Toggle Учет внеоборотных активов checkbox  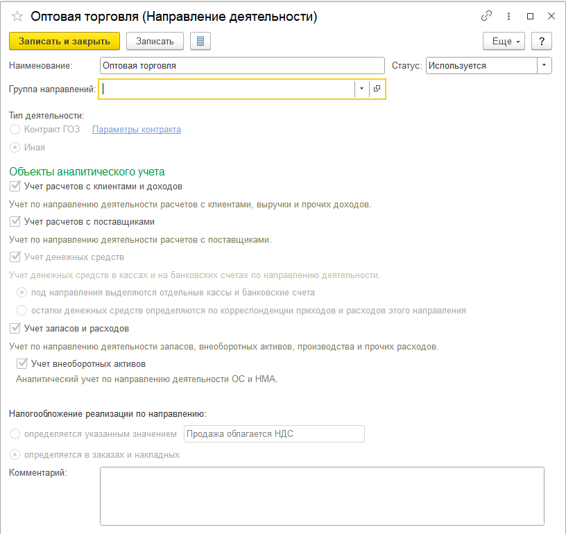tap(22, 363)
